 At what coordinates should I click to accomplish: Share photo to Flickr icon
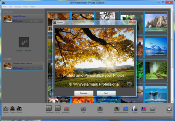point(144,108)
